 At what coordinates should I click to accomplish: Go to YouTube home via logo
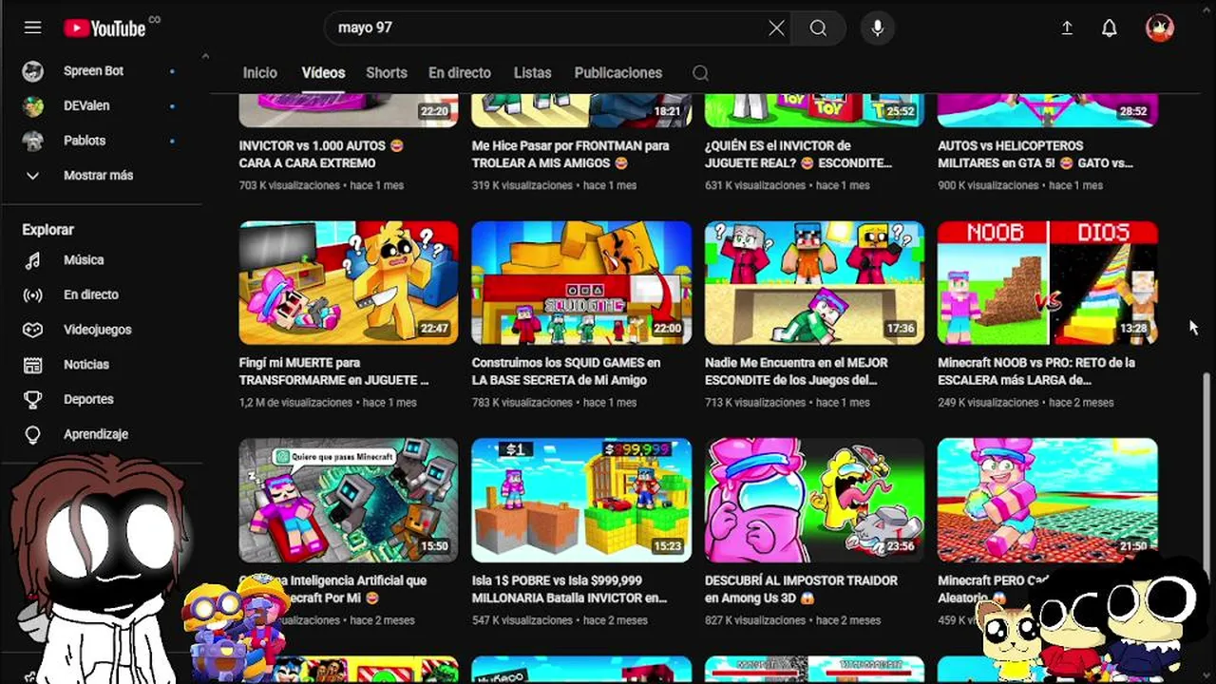click(105, 28)
